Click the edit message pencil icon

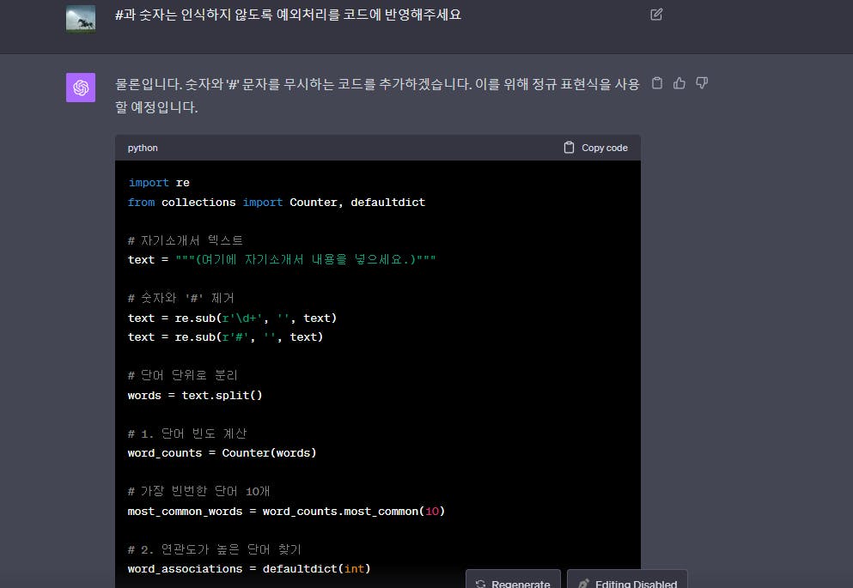click(x=656, y=14)
